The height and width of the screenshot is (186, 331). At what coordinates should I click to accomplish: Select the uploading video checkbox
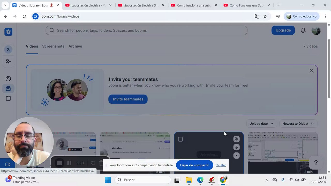tap(180, 139)
